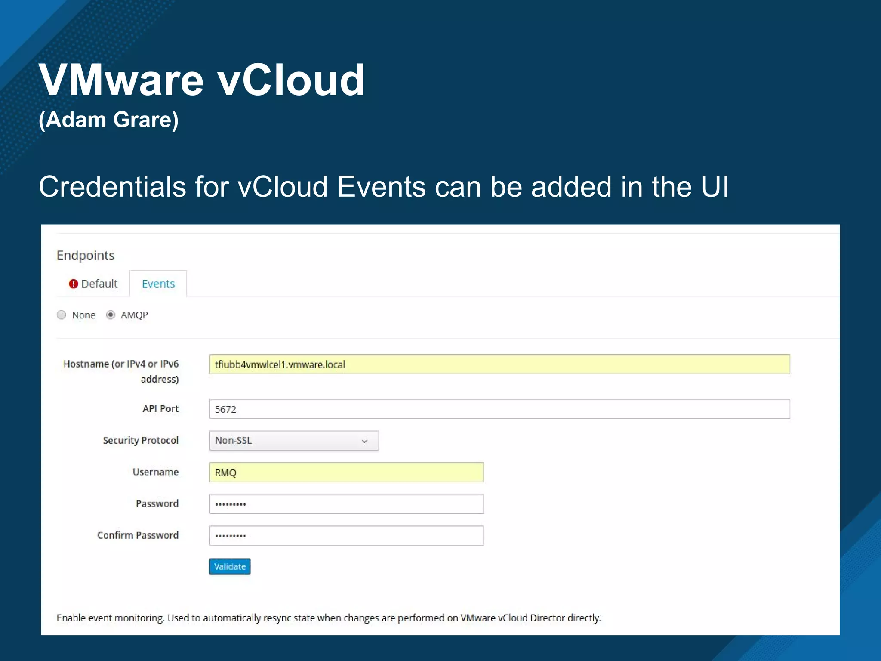Viewport: 881px width, 661px height.
Task: Click the 'Confirm Password' label text
Action: pos(138,535)
